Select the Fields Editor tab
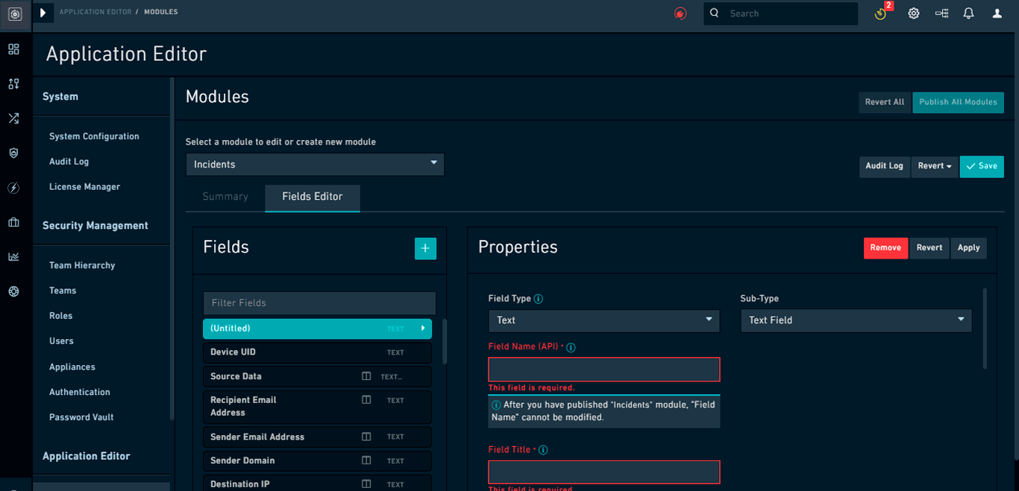Viewport: 1019px width, 491px height. [x=312, y=198]
